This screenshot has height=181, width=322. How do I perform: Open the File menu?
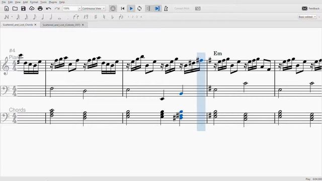pos(4,2)
